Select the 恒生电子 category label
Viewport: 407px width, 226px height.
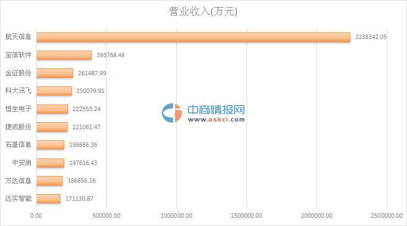(x=18, y=108)
